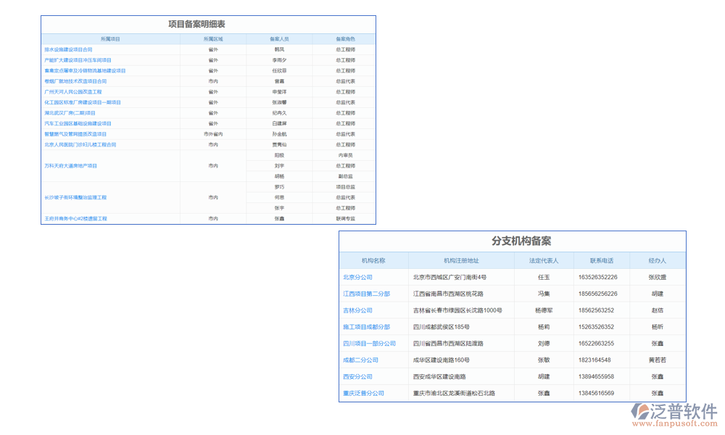Image resolution: width=725 pixels, height=435 pixels.
Task: Open 四川项目一部分公司 record
Action: pyautogui.click(x=370, y=344)
